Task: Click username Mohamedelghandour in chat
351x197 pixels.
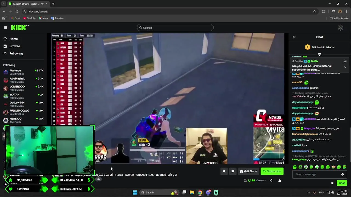Action: pos(305,134)
